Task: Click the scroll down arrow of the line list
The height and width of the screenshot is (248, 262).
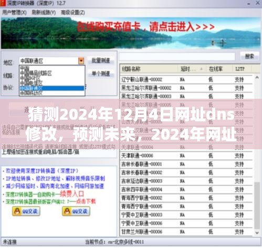Action: (x=257, y=233)
